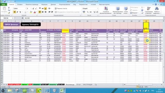The image size is (165, 93).
Task: Open the borders dropdown arrow
Action: (27, 12)
